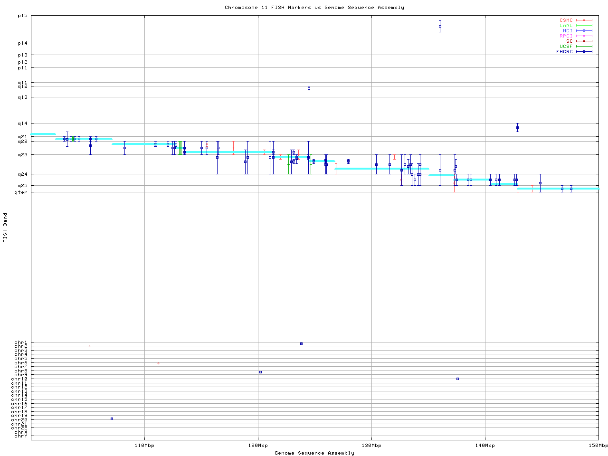
Task: Click the LANL legend entry label
Action: tap(566, 26)
